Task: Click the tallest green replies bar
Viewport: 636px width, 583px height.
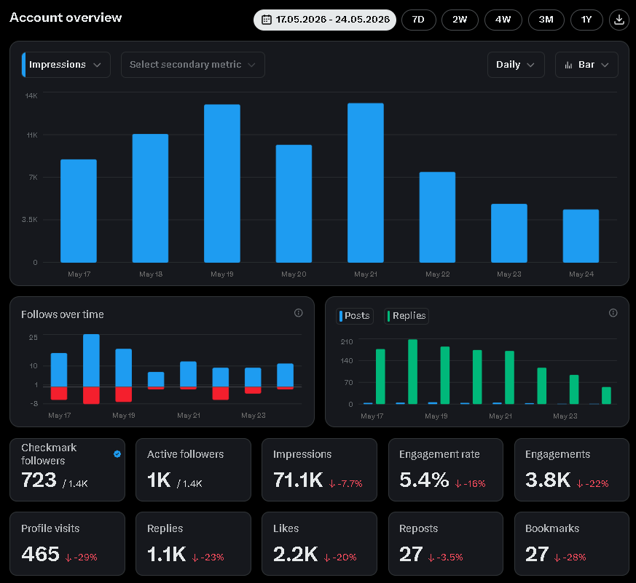Action: (x=412, y=371)
